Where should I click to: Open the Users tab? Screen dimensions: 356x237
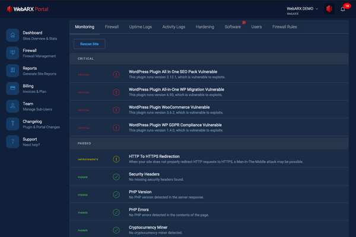click(x=256, y=27)
